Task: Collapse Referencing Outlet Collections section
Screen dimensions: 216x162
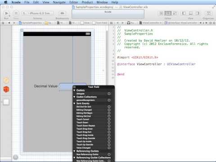Action: pos(74,157)
